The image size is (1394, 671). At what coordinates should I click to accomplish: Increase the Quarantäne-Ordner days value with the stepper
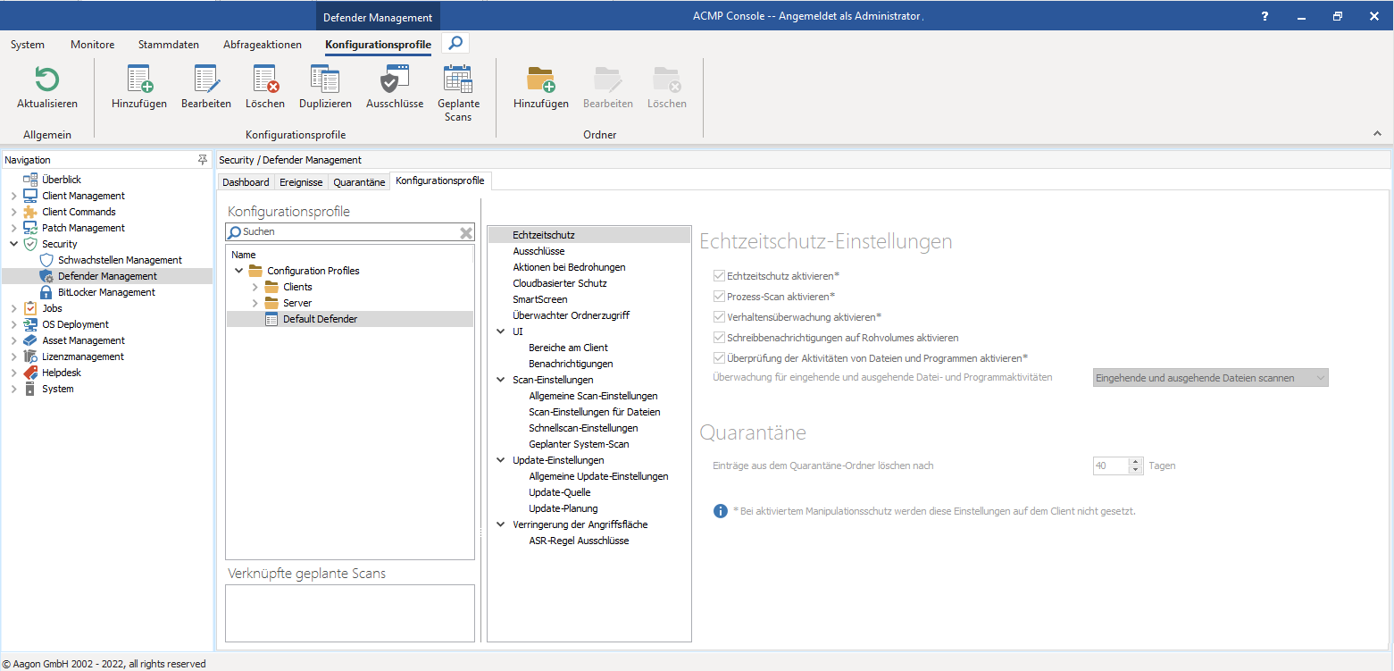coord(1135,461)
